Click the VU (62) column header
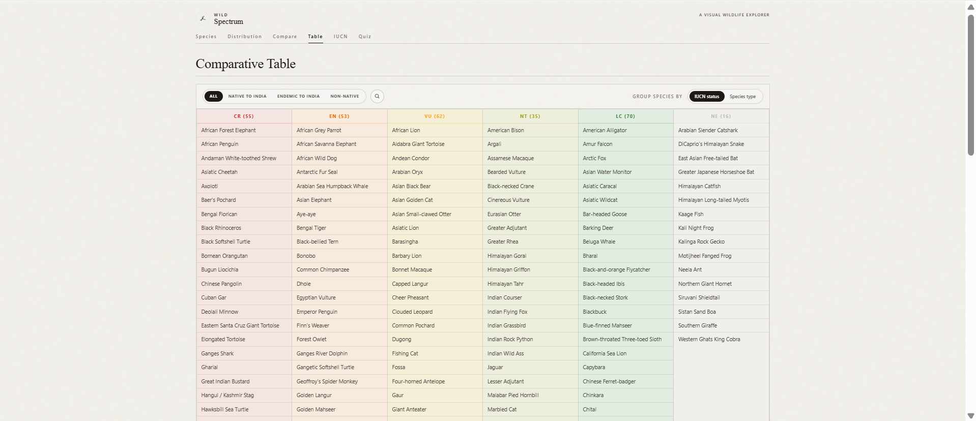 [x=435, y=116]
